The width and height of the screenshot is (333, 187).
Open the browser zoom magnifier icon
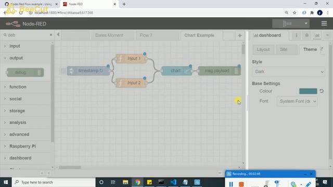click(x=287, y=12)
